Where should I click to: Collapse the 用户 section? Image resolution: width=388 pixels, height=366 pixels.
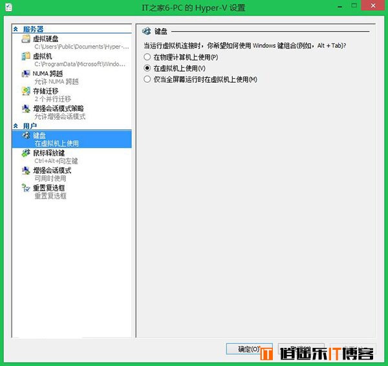click(x=16, y=126)
